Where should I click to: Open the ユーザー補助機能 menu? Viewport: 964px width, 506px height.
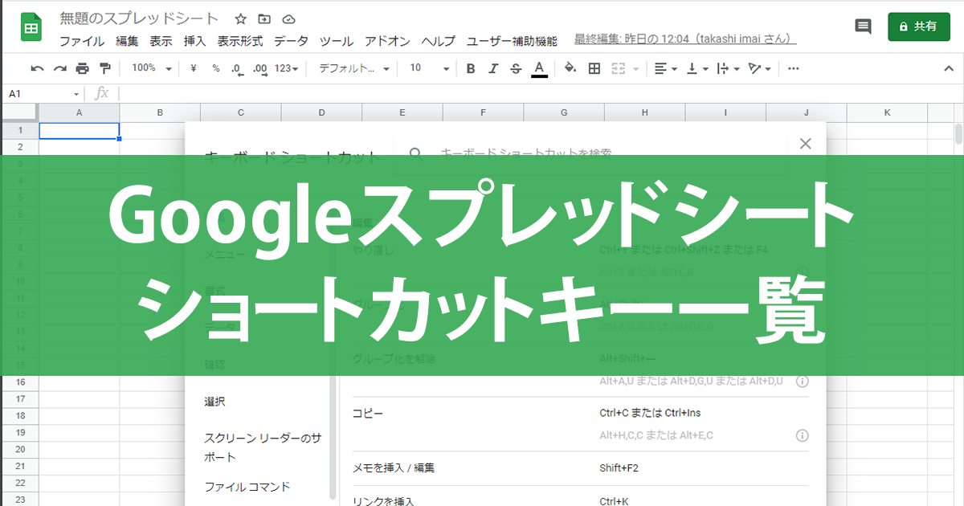(x=512, y=41)
